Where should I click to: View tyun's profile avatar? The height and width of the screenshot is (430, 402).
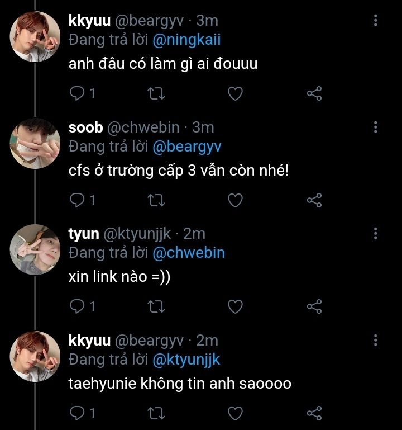[x=35, y=249]
